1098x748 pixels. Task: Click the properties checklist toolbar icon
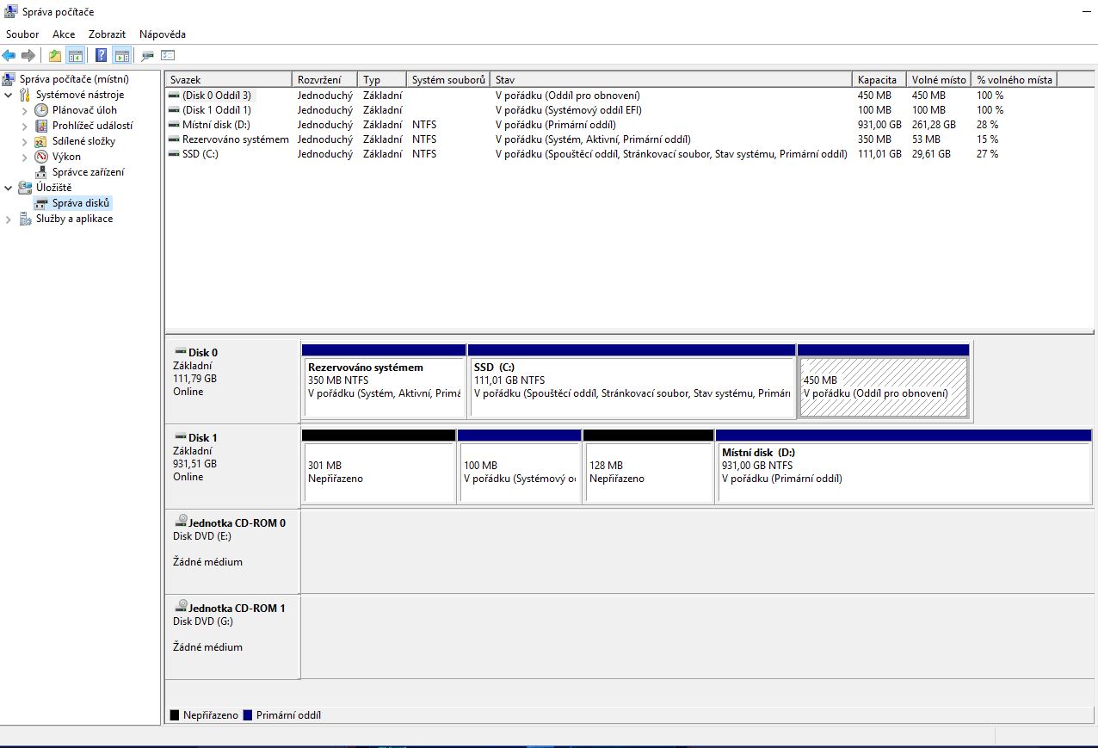tap(168, 56)
